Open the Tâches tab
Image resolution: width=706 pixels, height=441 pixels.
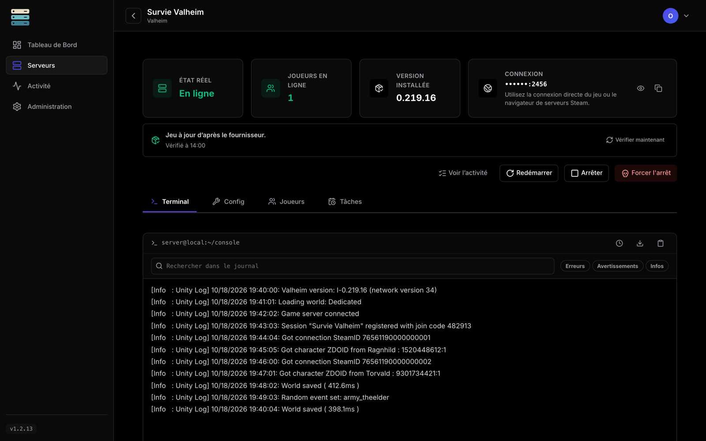pos(345,202)
